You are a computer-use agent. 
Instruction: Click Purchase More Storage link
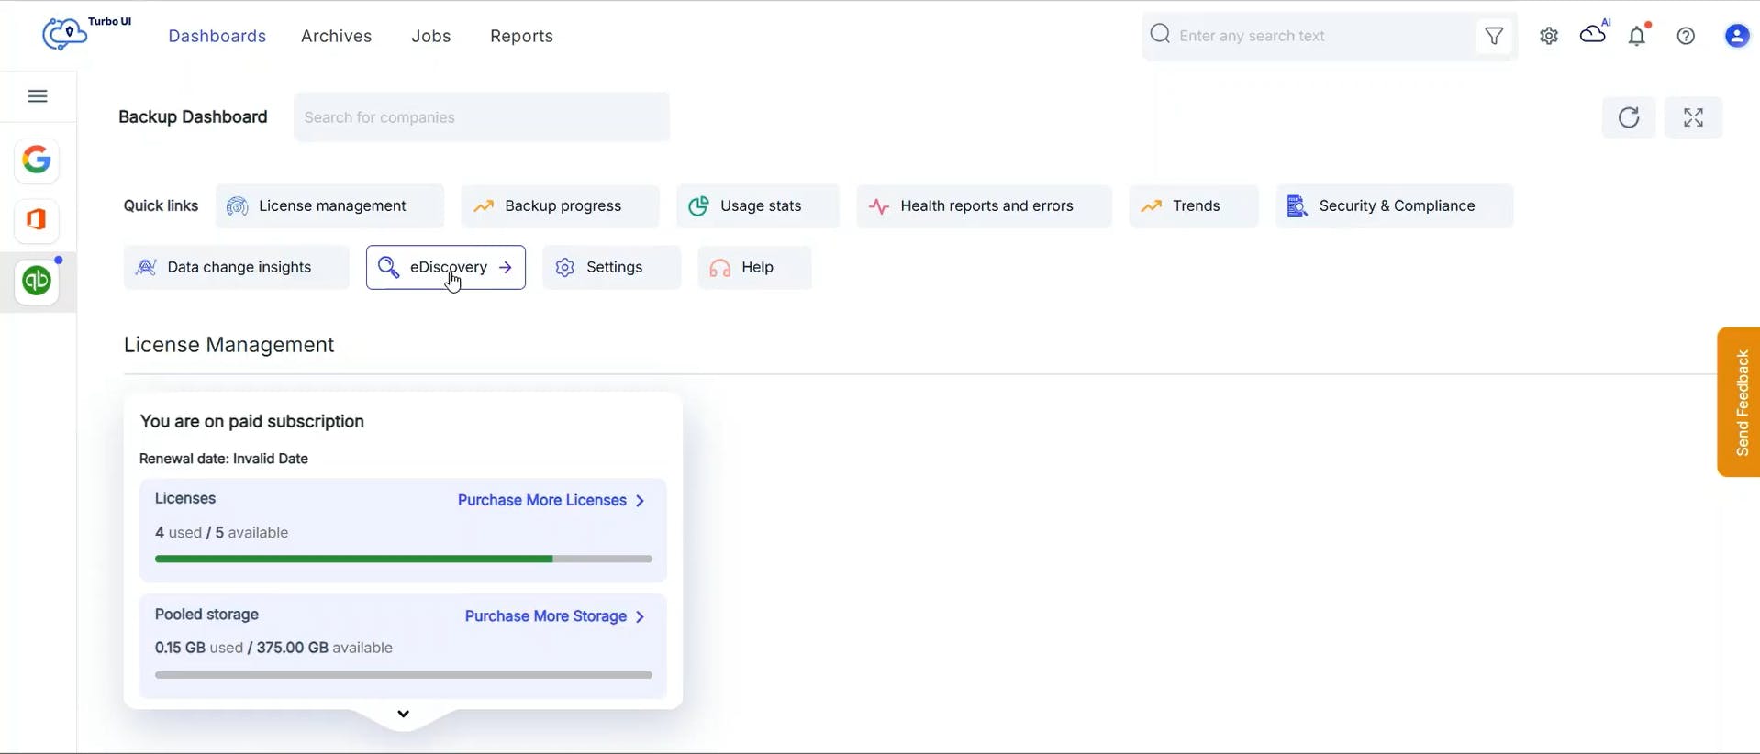pyautogui.click(x=554, y=616)
